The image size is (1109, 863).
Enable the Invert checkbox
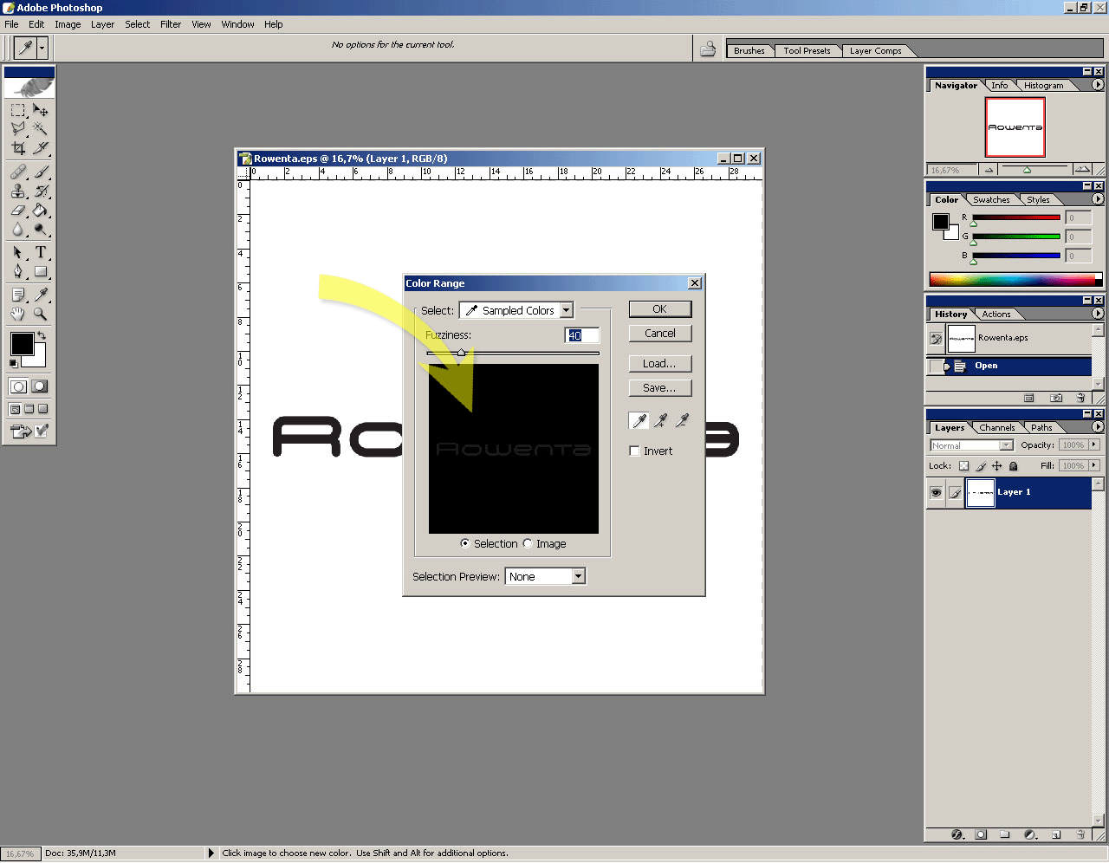tap(634, 451)
